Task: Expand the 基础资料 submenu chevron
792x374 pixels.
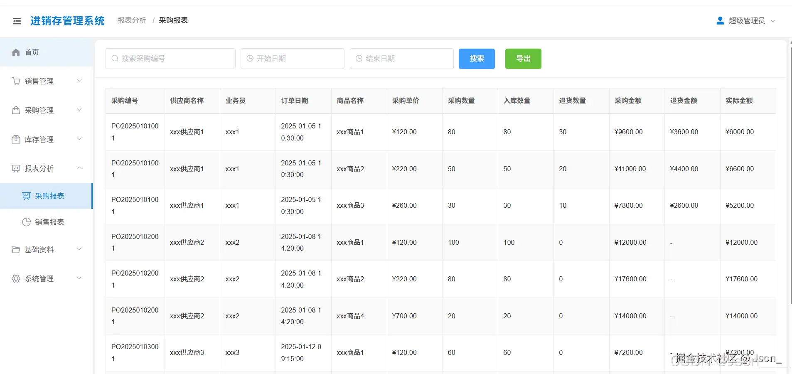Action: click(79, 249)
